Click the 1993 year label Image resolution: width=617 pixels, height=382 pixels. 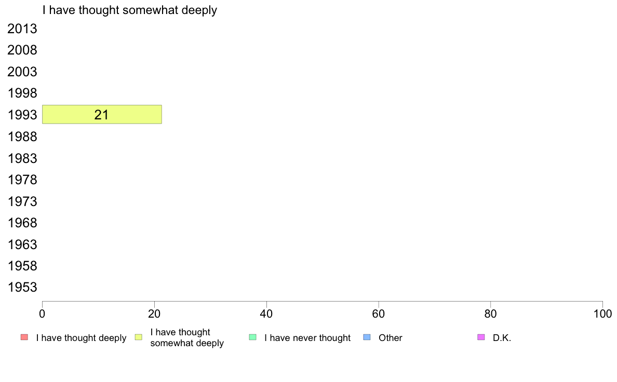coord(22,115)
